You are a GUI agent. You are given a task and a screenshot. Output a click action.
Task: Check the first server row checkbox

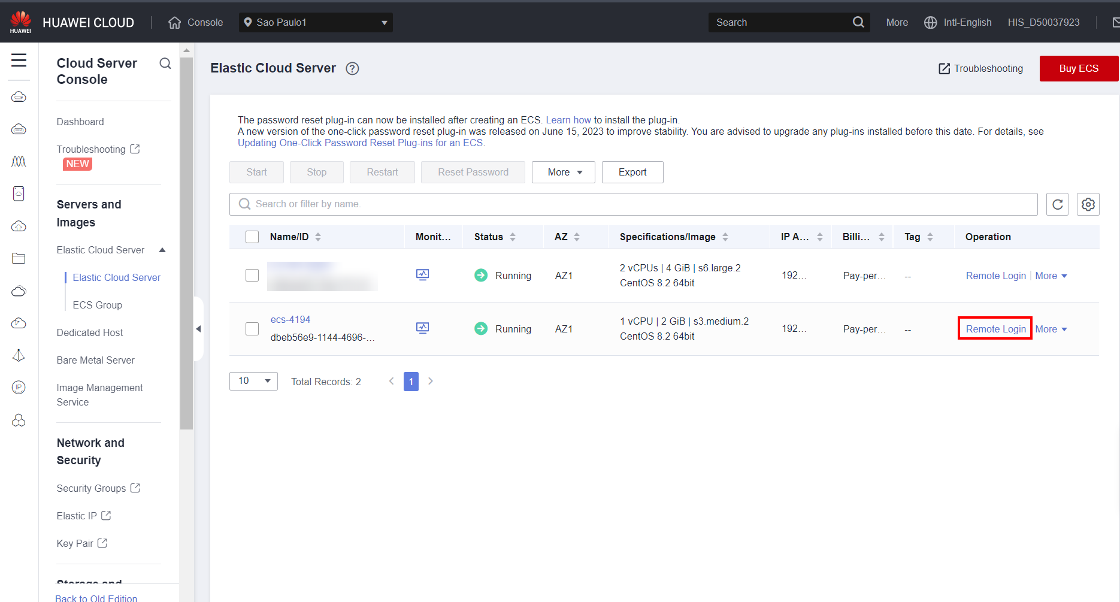252,276
